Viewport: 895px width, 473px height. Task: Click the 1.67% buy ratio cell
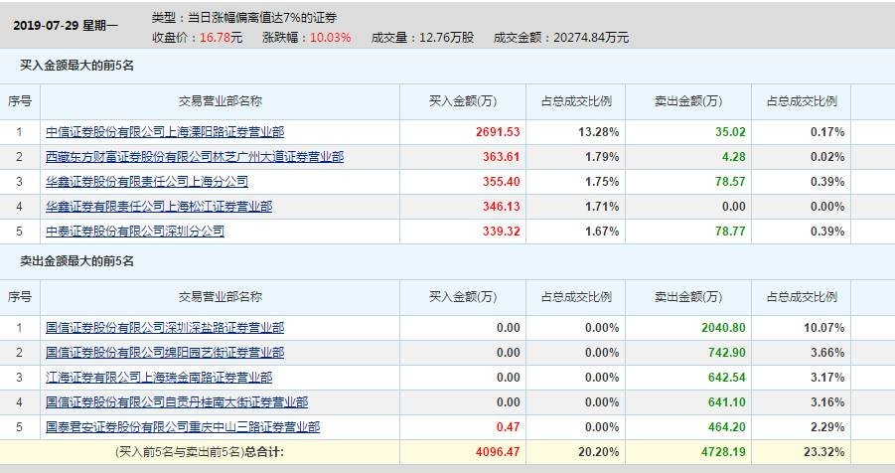click(x=602, y=232)
